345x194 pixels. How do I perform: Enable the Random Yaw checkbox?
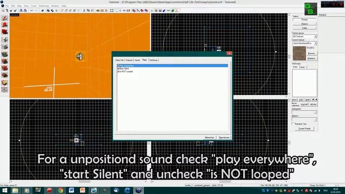(x=293, y=124)
